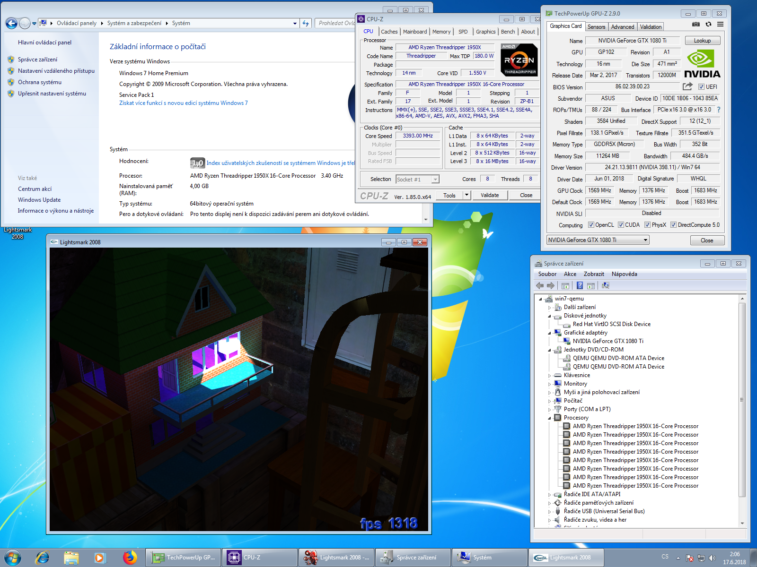757x567 pixels.
Task: Click the Bus Interface question mark in GPU-Z
Action: (x=719, y=110)
